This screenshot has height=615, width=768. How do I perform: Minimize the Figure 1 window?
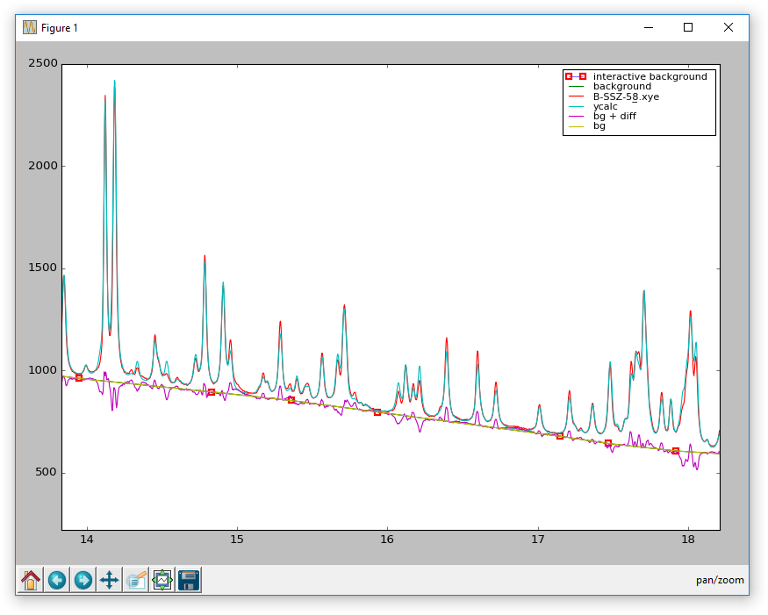[x=648, y=27]
